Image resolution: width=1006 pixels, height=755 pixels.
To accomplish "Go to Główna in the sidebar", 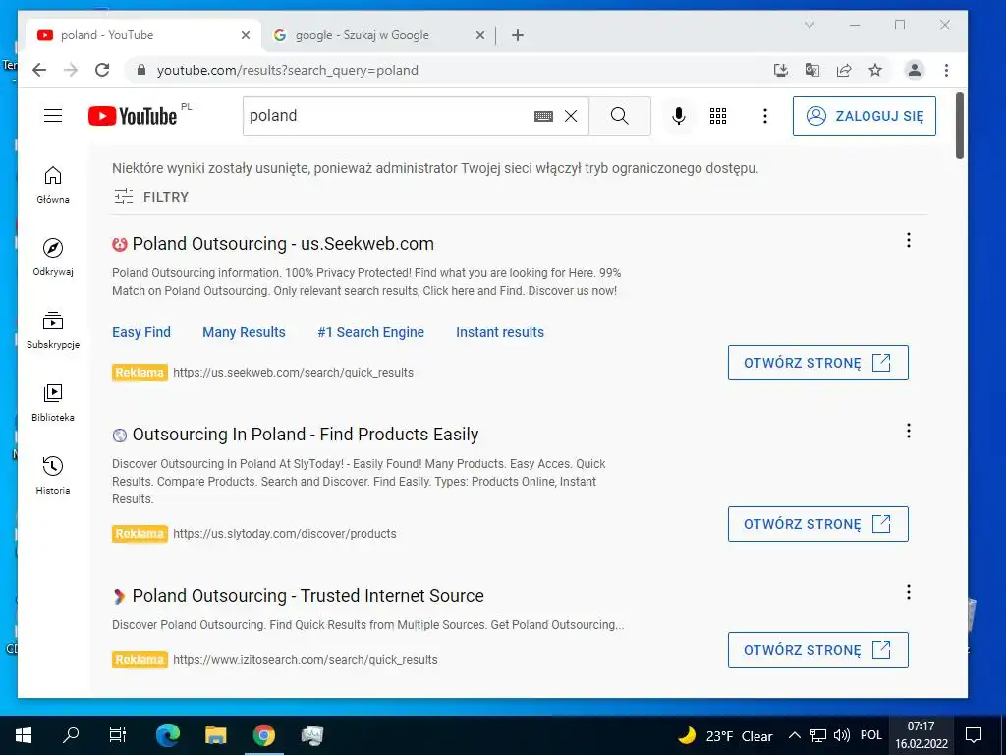I will click(53, 185).
